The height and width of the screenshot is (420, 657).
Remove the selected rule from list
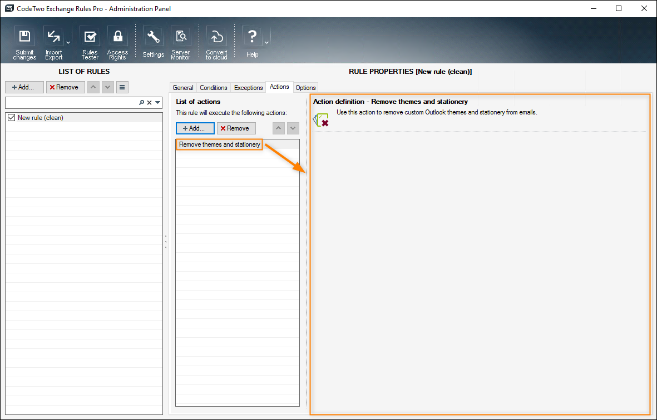pos(65,87)
